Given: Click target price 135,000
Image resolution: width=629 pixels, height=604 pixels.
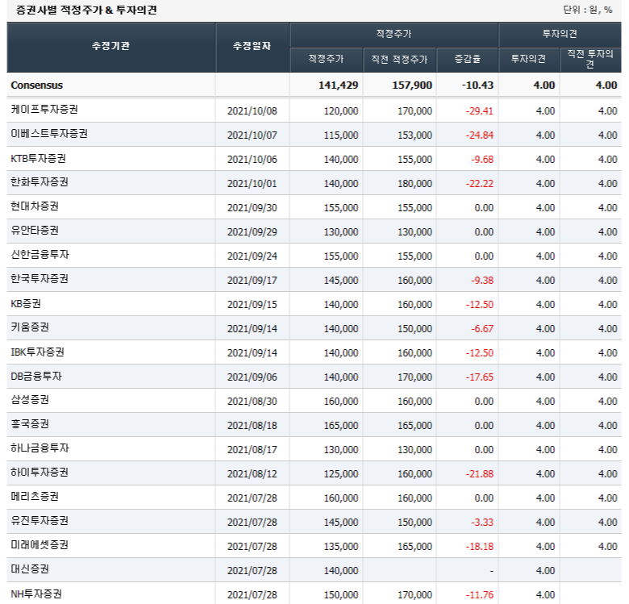Looking at the screenshot, I should click(341, 546).
